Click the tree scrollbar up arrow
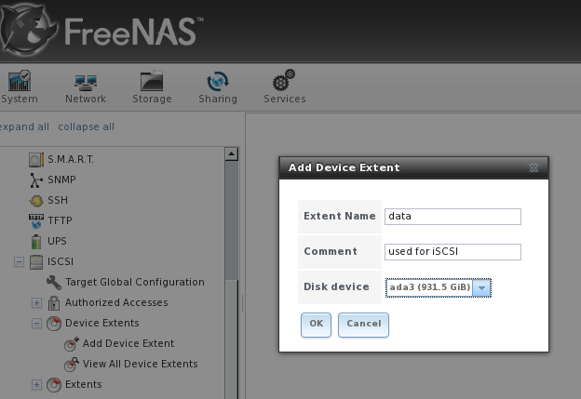The width and height of the screenshot is (581, 399). [x=231, y=154]
